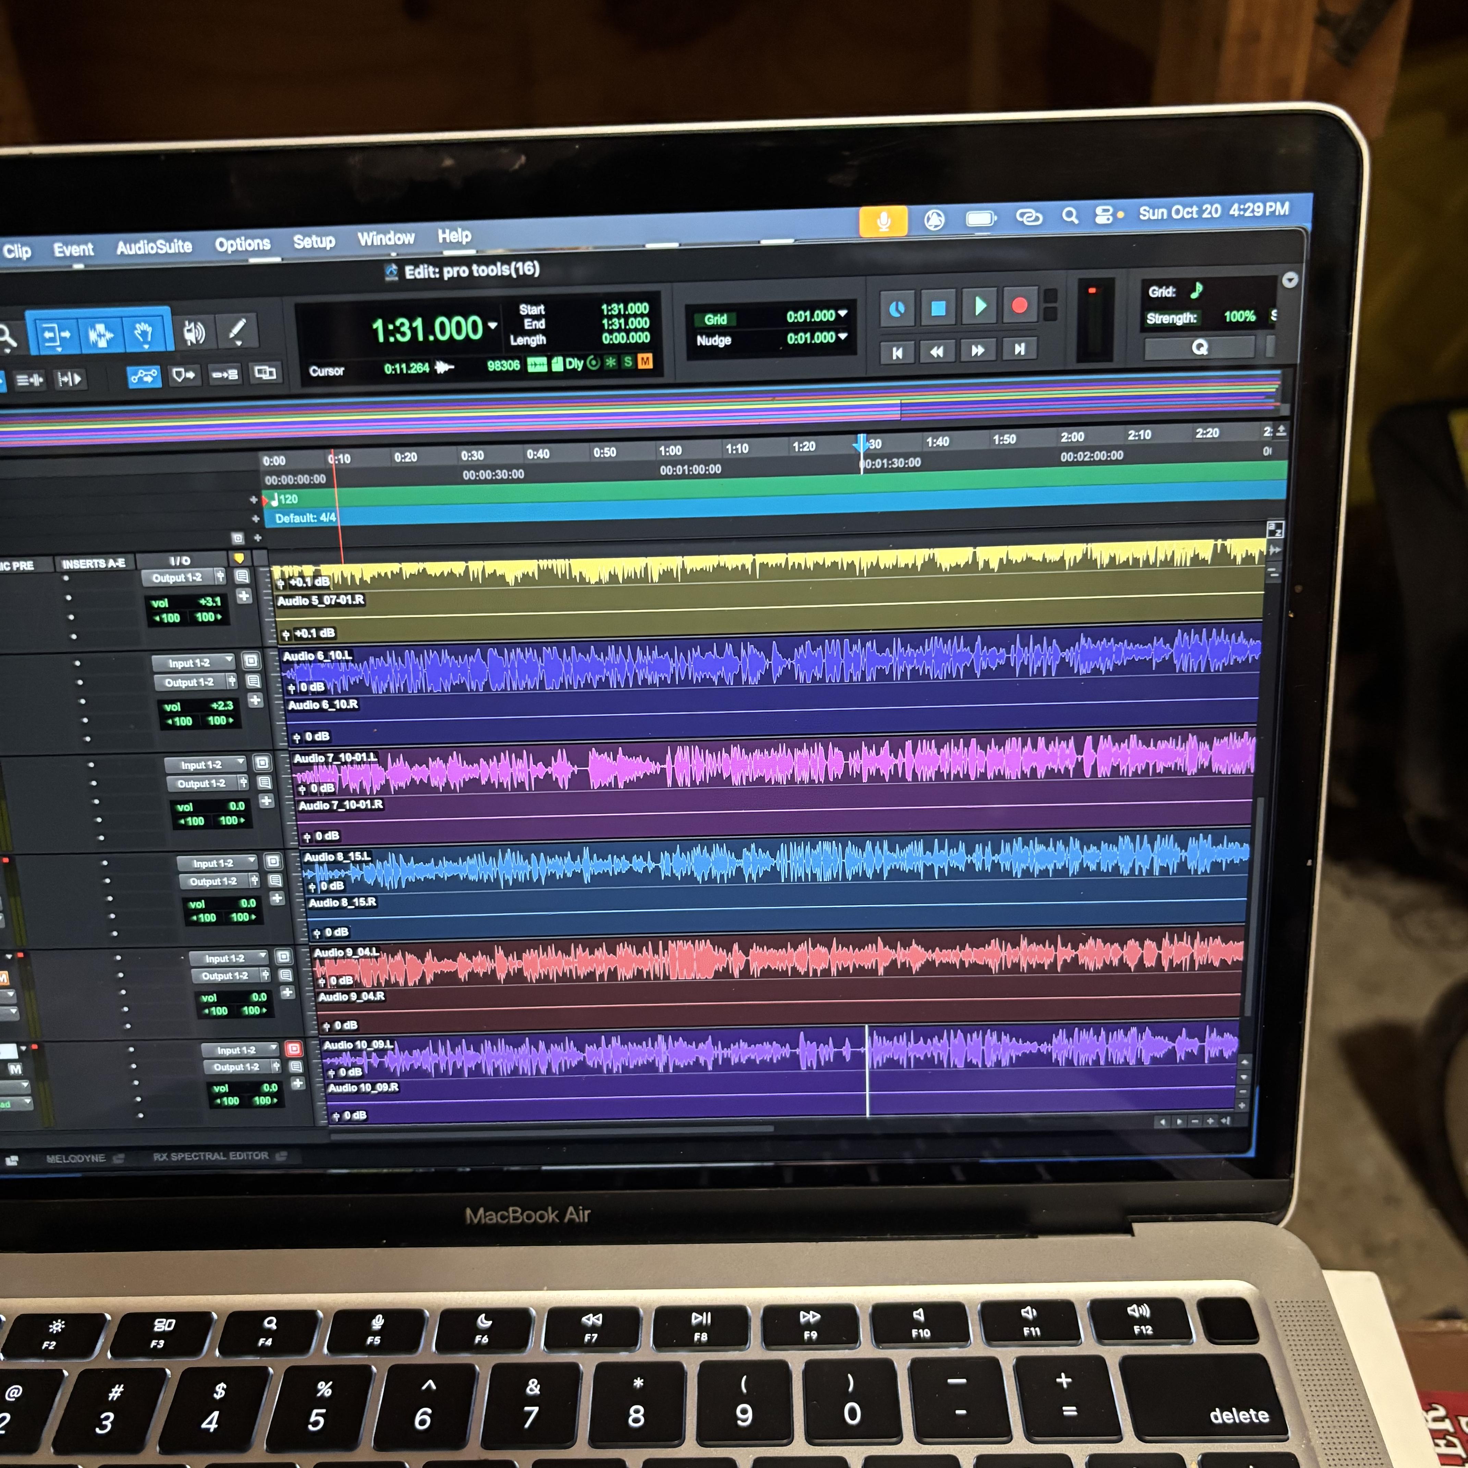Stop playback with the Stop button
This screenshot has width=1468, height=1468.
tap(938, 308)
